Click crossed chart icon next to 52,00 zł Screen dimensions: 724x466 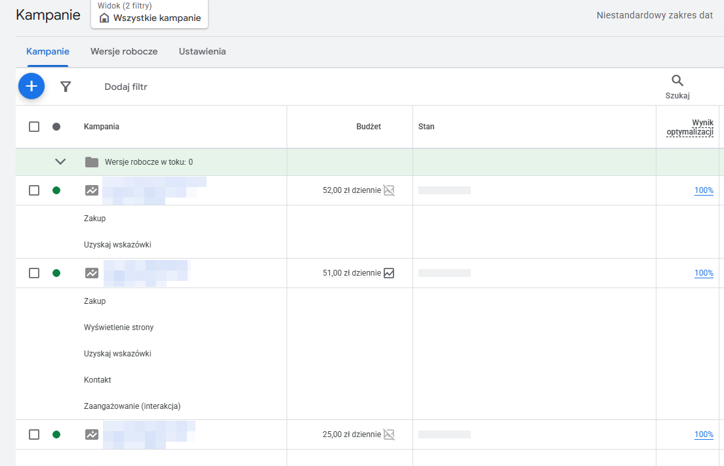click(390, 190)
